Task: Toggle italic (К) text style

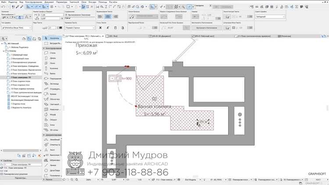Action: [x=108, y=28]
